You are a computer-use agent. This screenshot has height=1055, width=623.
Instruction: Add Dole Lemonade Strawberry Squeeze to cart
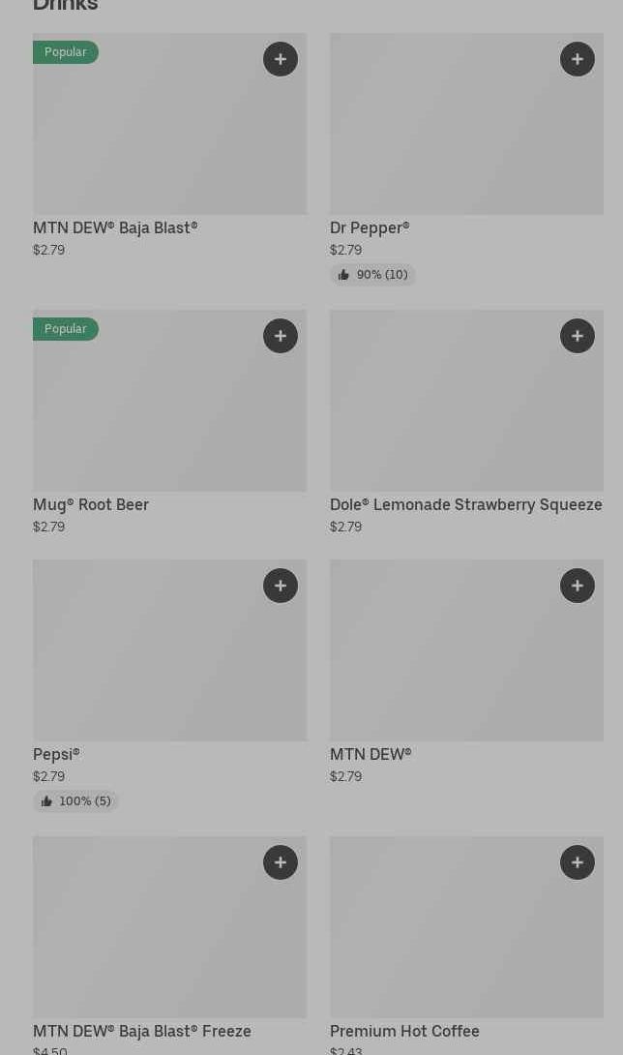coord(578,336)
